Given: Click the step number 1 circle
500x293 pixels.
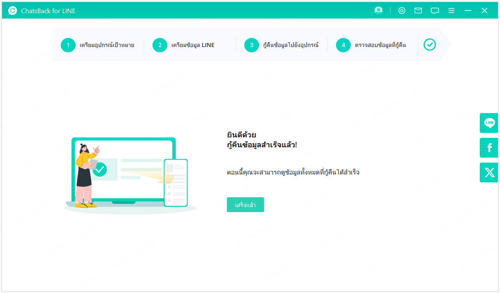Looking at the screenshot, I should tap(68, 45).
